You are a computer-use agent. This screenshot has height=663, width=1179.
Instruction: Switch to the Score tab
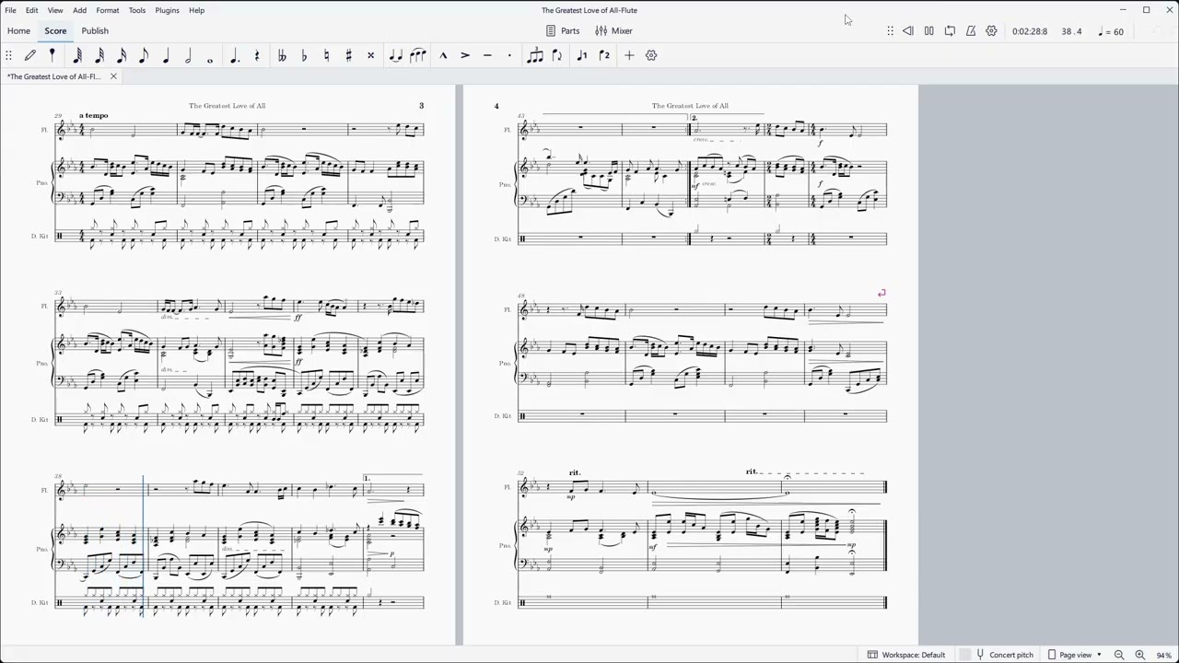55,30
